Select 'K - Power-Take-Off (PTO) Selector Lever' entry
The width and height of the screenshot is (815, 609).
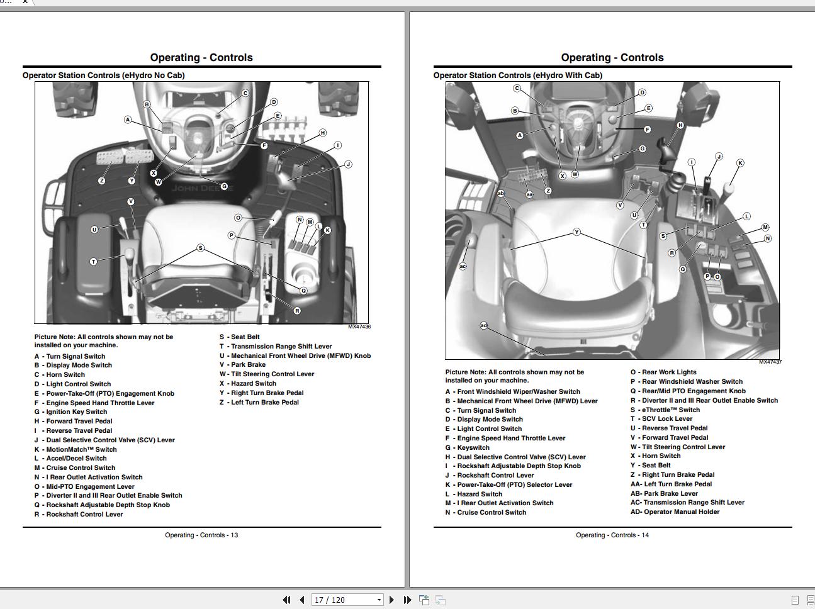509,485
